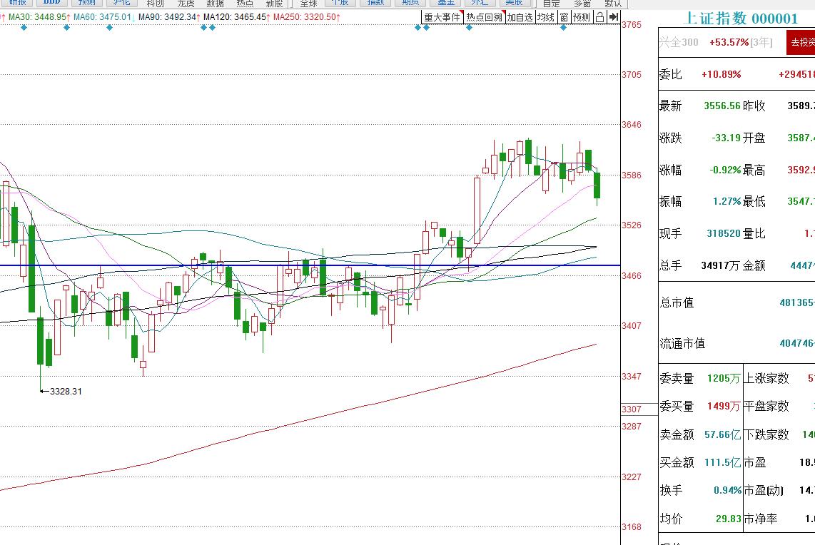Viewport: 815px width, 545px height.
Task: Toggle 预测 forecast on chart toolbar
Action: coord(581,17)
